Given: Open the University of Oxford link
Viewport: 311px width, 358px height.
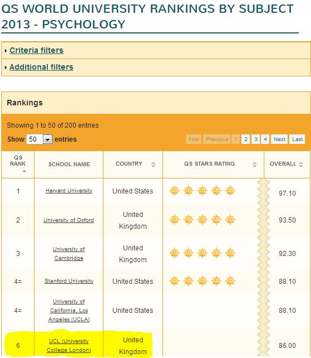Looking at the screenshot, I should 68,220.
